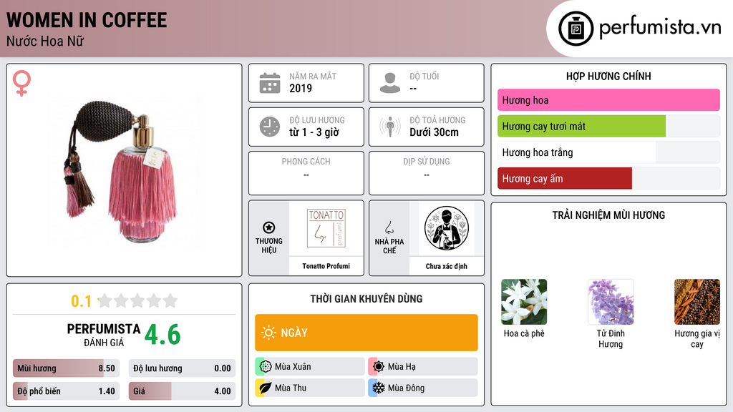
Task: Open the Tử Đinh Hương note image
Action: tap(611, 302)
